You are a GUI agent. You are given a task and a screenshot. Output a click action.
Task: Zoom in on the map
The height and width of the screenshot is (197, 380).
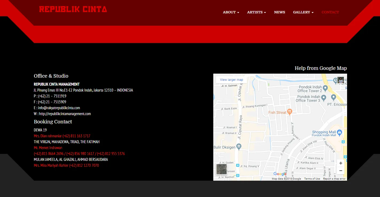(x=341, y=163)
